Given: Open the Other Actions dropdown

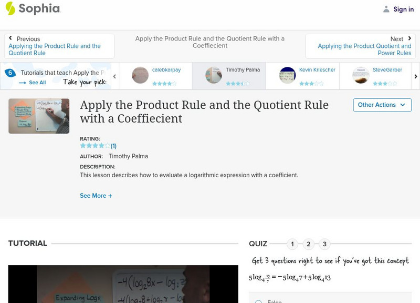Looking at the screenshot, I should tap(381, 105).
